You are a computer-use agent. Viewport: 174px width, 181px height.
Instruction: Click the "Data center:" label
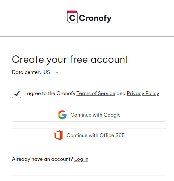[27, 72]
